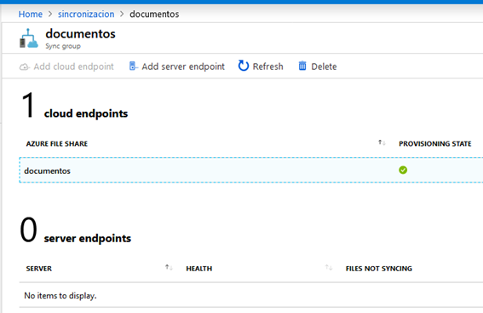Click the Delete trash can icon
This screenshot has width=483, height=313.
(302, 66)
